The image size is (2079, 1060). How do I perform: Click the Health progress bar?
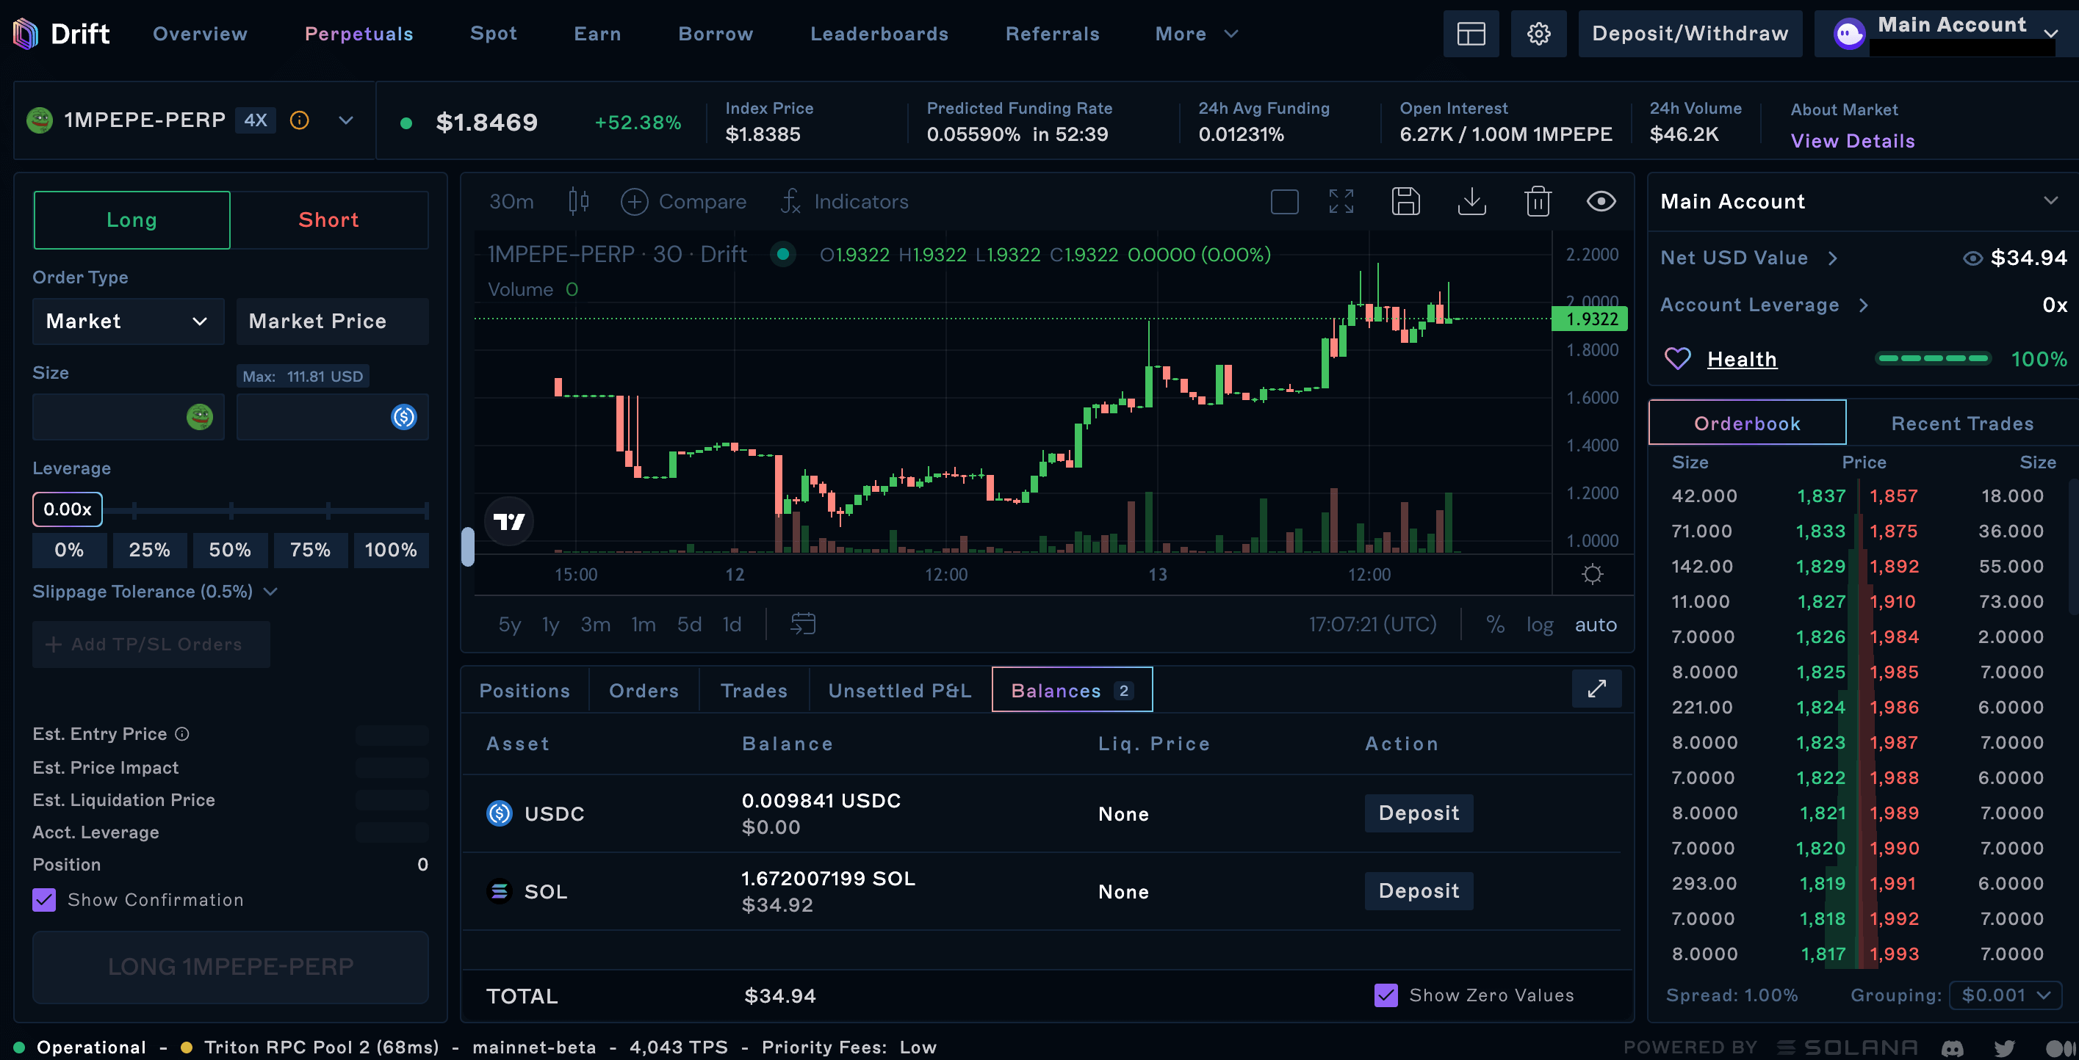click(x=1933, y=358)
